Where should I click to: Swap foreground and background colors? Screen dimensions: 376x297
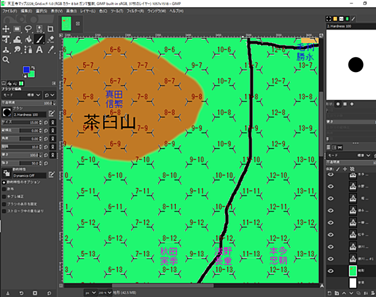coord(33,67)
